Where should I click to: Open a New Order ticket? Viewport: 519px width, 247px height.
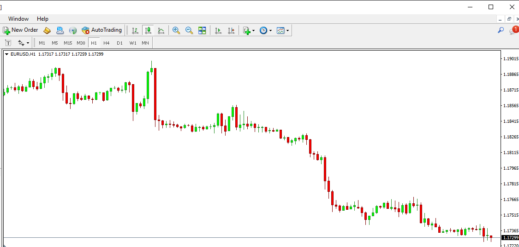tap(20, 30)
